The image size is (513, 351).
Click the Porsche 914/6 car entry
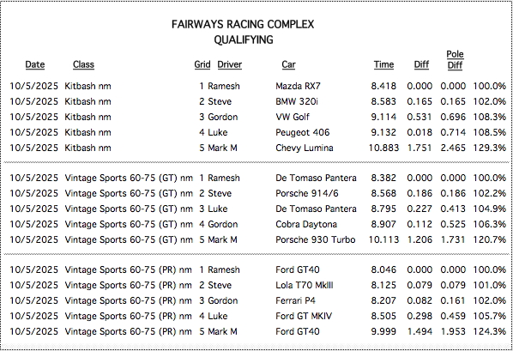click(307, 193)
